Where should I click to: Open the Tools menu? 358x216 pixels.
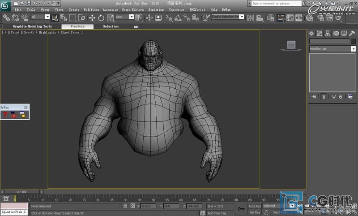coord(31,9)
